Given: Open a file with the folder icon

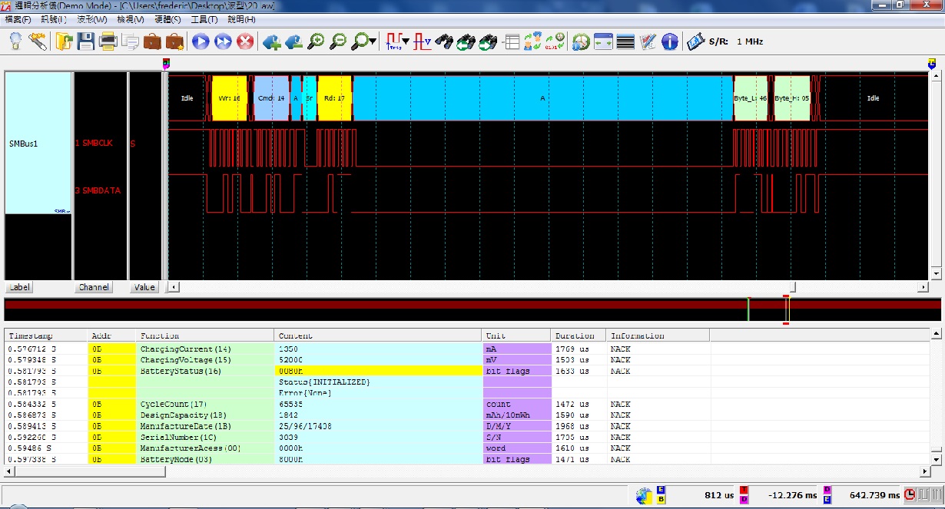Looking at the screenshot, I should point(64,41).
